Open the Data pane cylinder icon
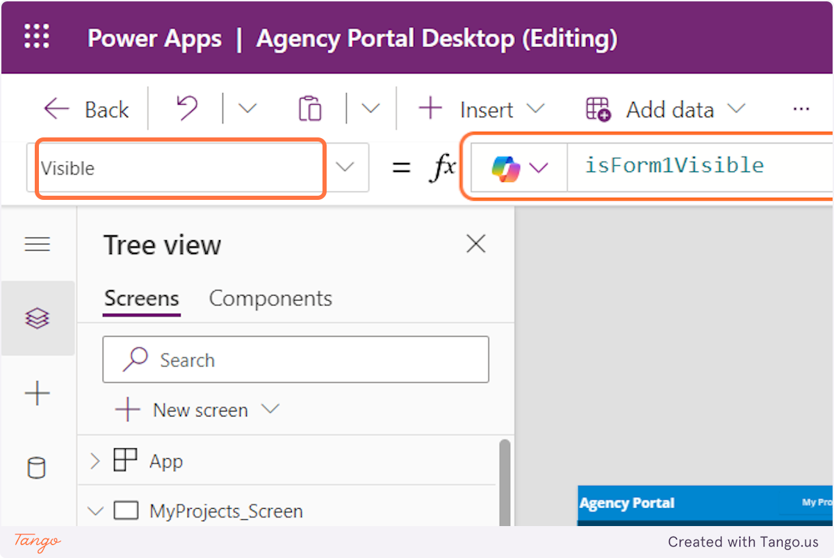This screenshot has width=834, height=558. click(38, 468)
